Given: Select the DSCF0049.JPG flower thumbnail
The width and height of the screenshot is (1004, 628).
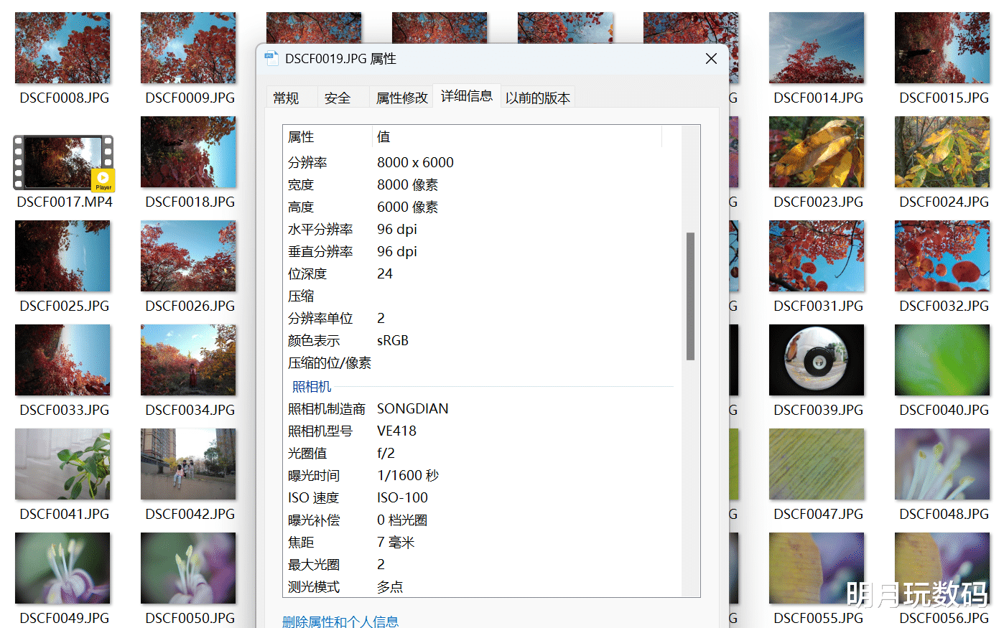Looking at the screenshot, I should [x=62, y=568].
